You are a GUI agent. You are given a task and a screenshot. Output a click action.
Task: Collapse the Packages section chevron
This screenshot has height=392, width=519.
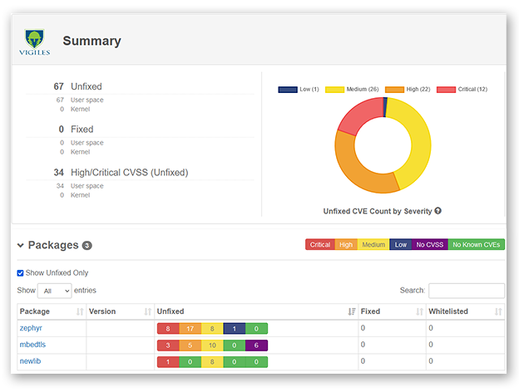coord(21,246)
